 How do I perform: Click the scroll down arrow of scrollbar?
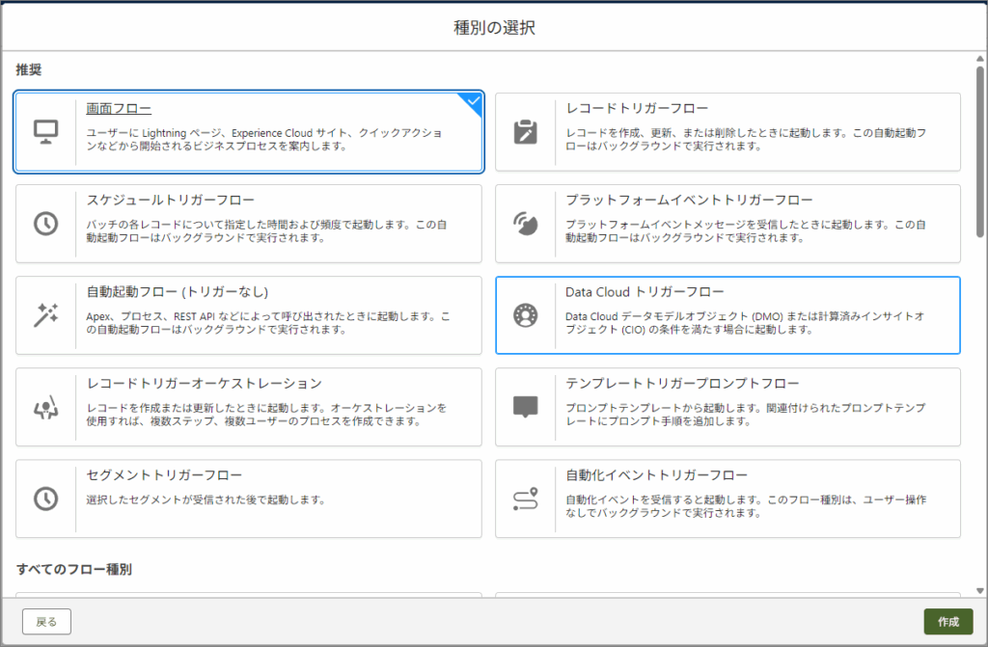point(980,590)
